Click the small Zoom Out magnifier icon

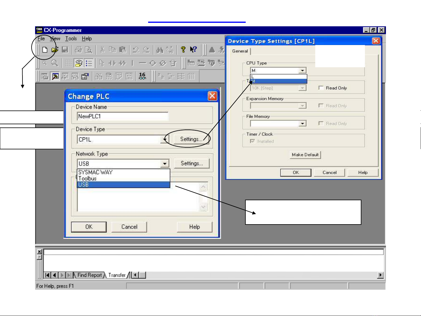[x=45, y=63]
